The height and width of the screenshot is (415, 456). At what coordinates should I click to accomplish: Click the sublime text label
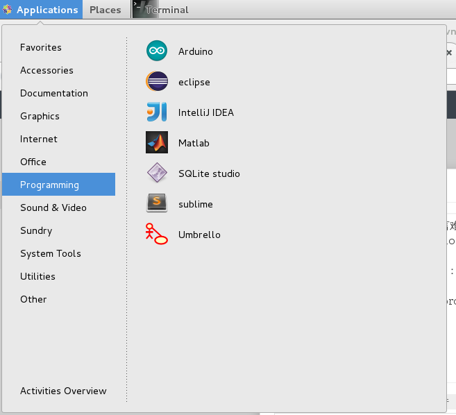point(196,204)
